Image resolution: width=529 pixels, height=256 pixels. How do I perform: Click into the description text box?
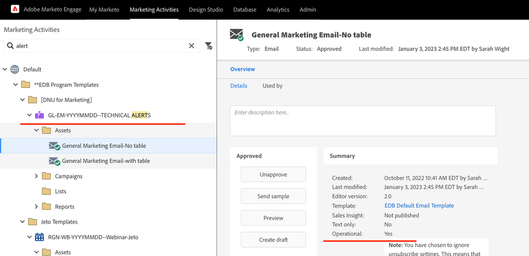[362, 121]
